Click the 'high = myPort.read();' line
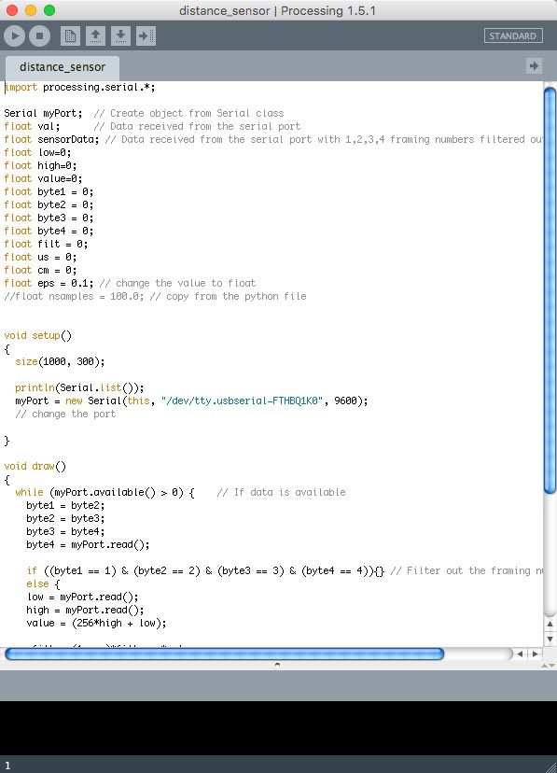 pyautogui.click(x=85, y=611)
